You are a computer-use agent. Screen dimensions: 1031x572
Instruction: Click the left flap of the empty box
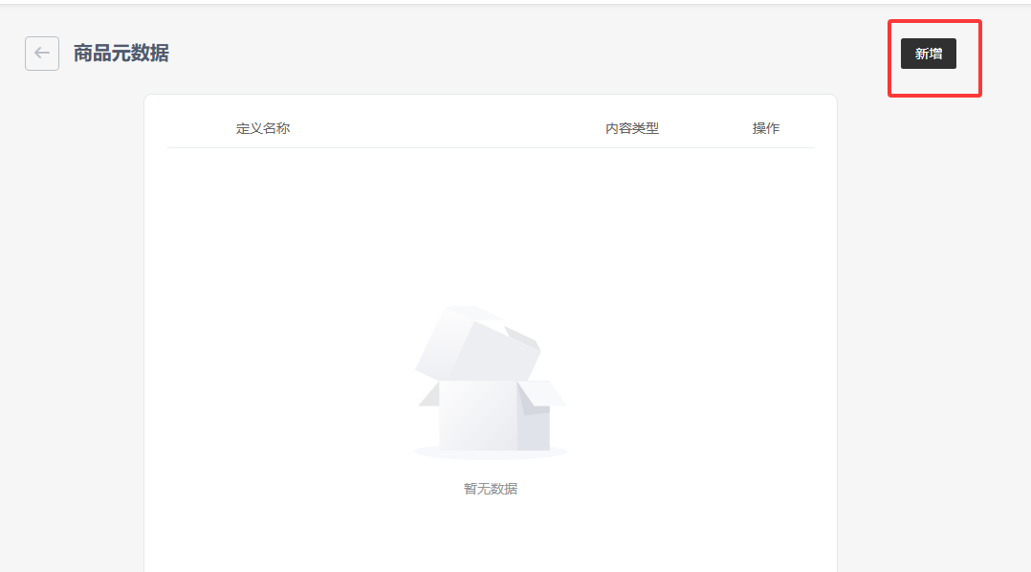click(429, 394)
